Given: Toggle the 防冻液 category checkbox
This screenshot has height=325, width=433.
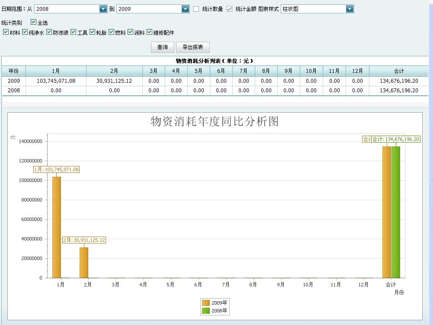Looking at the screenshot, I should [49, 32].
